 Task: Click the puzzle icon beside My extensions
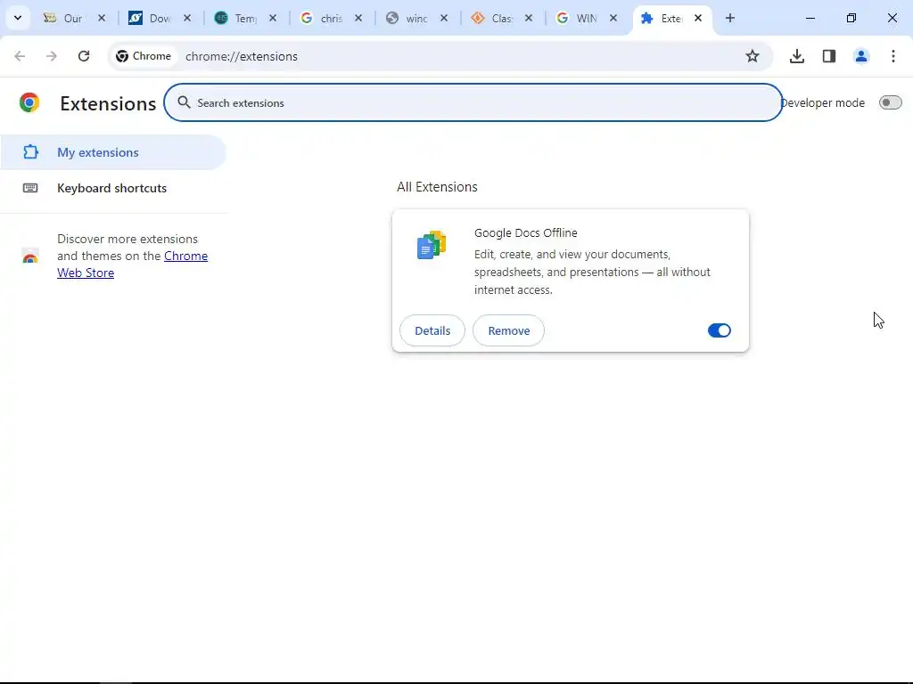[30, 151]
